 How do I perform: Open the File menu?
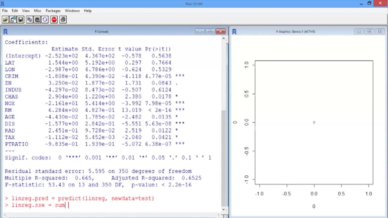[5, 11]
